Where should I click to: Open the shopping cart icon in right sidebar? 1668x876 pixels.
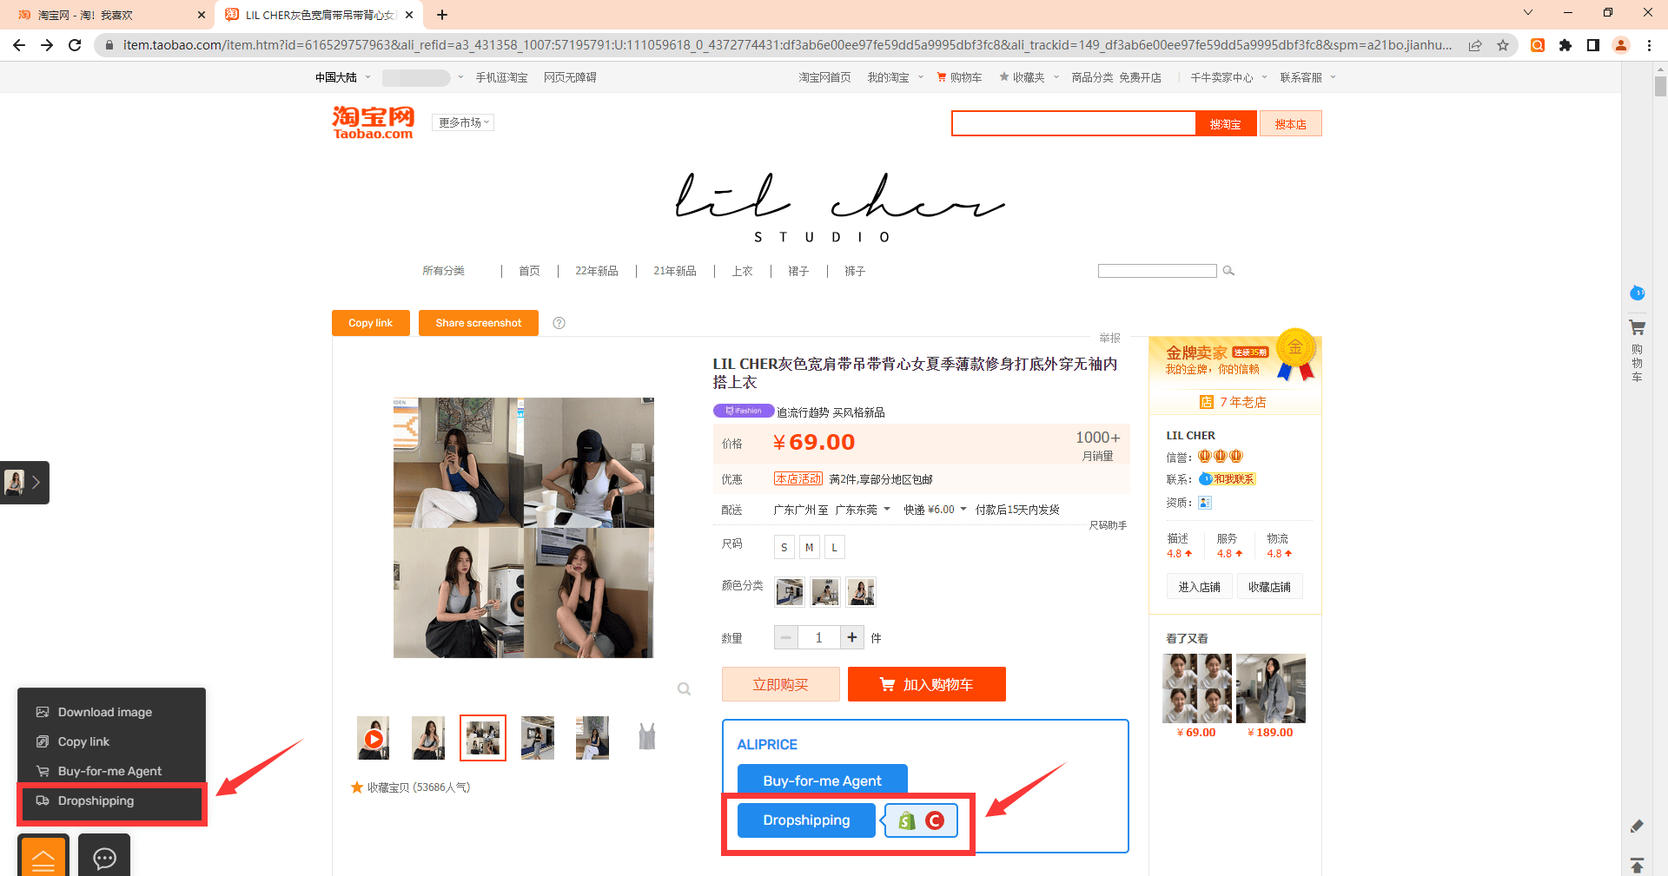pos(1638,328)
